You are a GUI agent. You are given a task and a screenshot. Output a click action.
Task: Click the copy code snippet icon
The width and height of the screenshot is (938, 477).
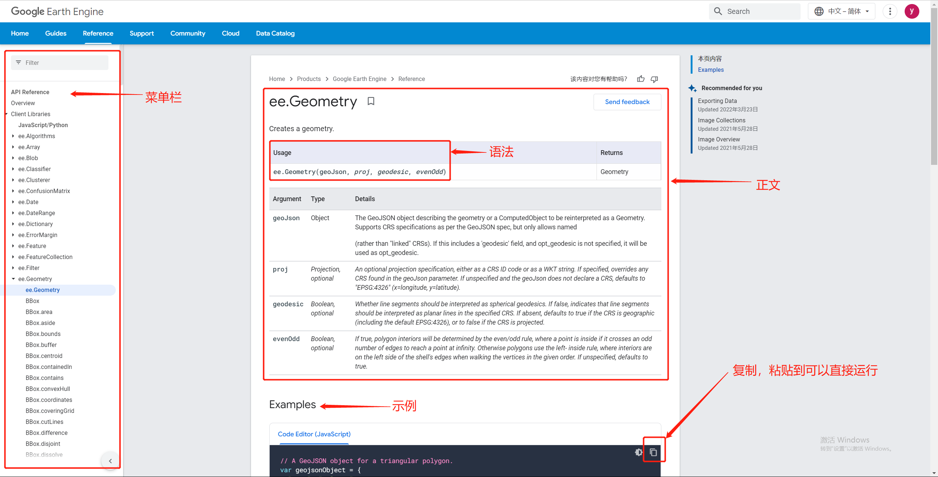pyautogui.click(x=653, y=452)
